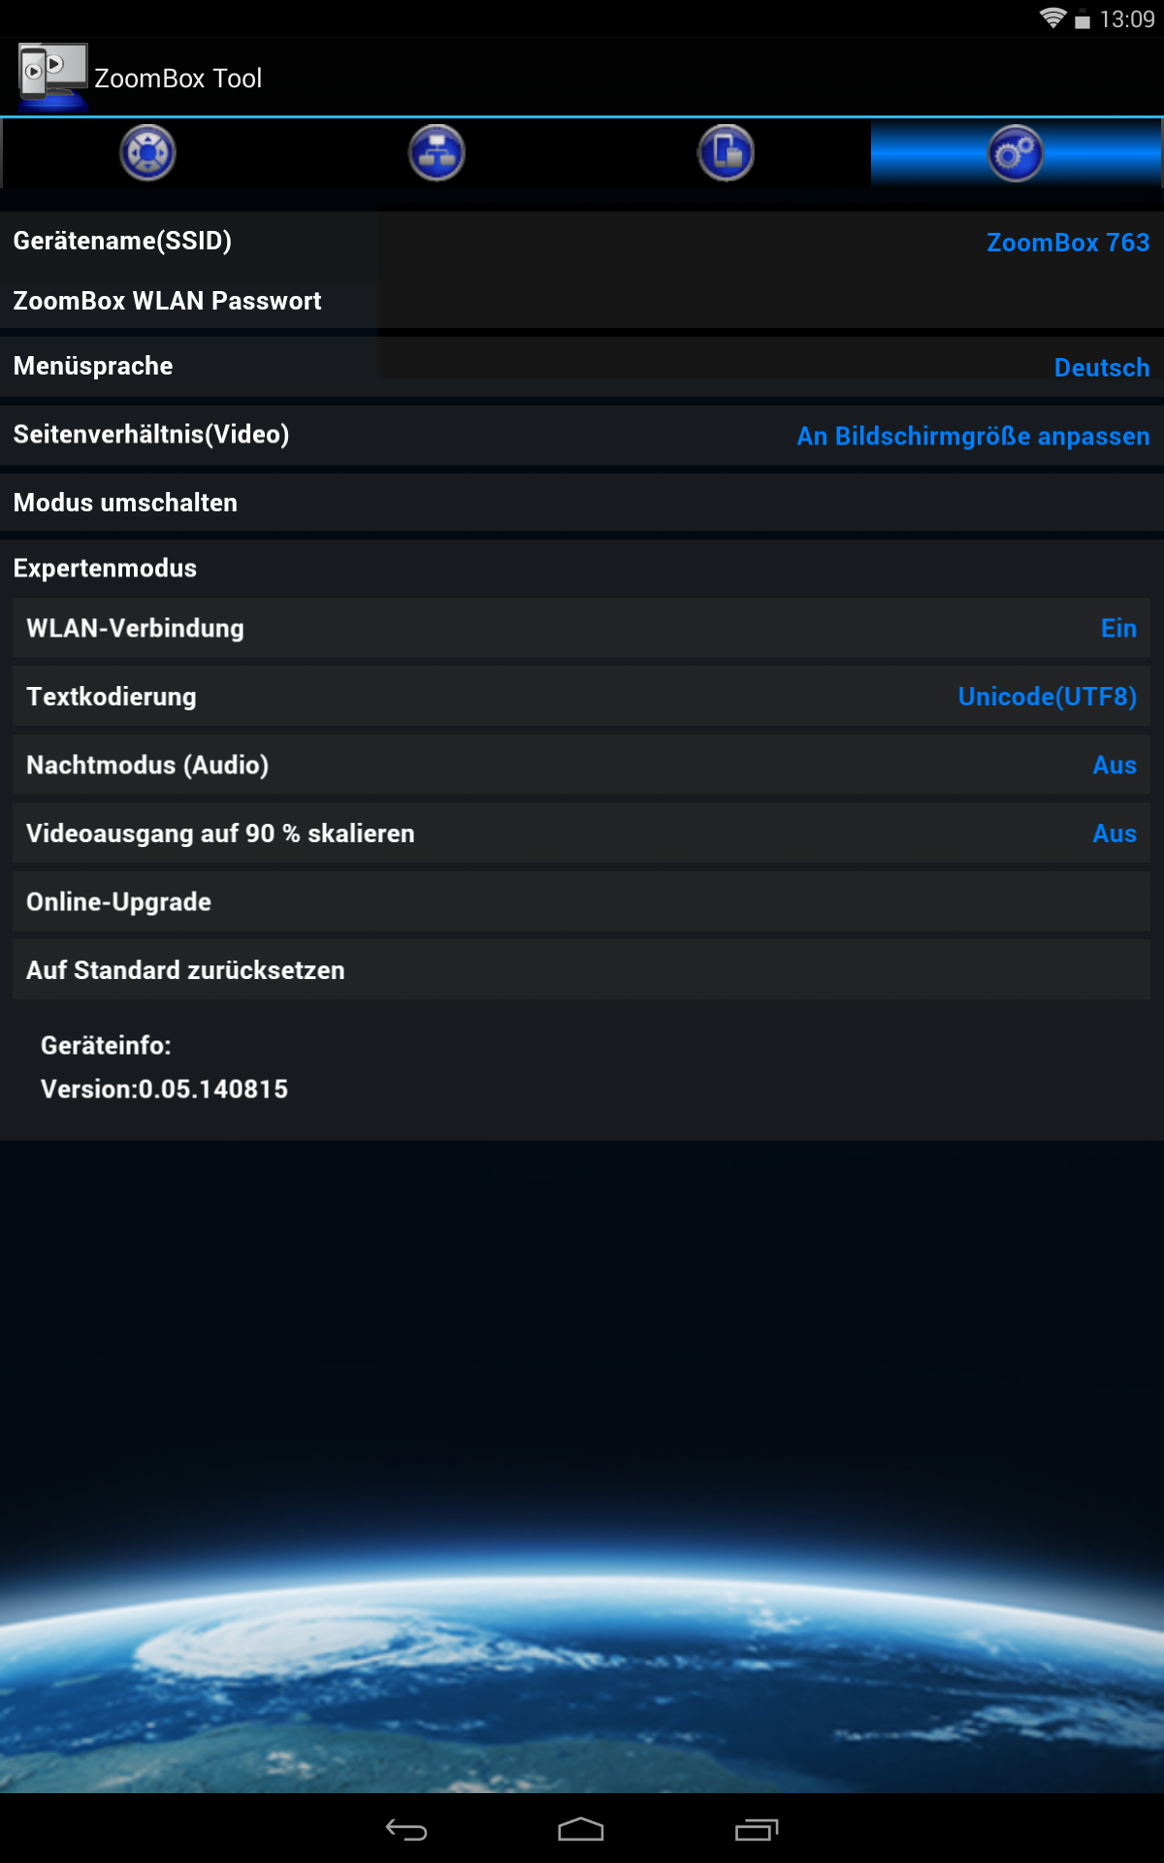The width and height of the screenshot is (1164, 1863).
Task: Tap Auf Standard zurücksetzen
Action: click(x=581, y=969)
